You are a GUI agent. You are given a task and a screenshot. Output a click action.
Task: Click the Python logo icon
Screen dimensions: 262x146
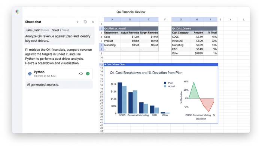coord(30,74)
